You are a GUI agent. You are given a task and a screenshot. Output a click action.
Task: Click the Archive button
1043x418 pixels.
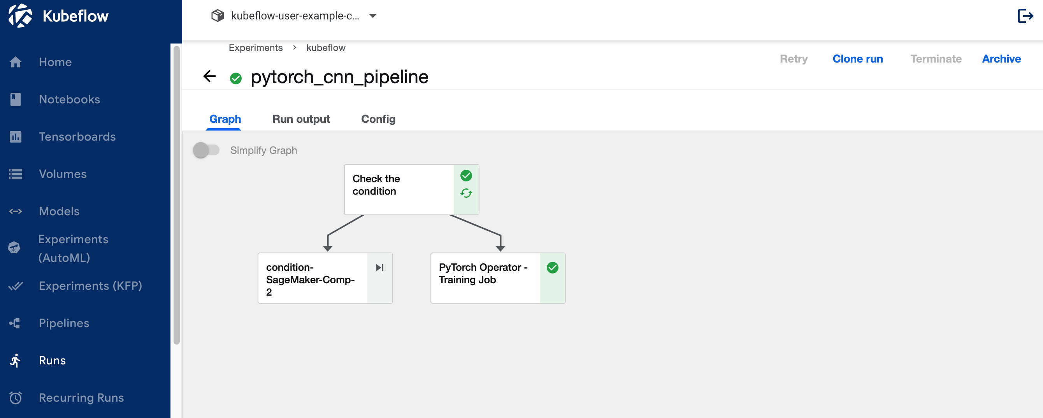pyautogui.click(x=1001, y=59)
